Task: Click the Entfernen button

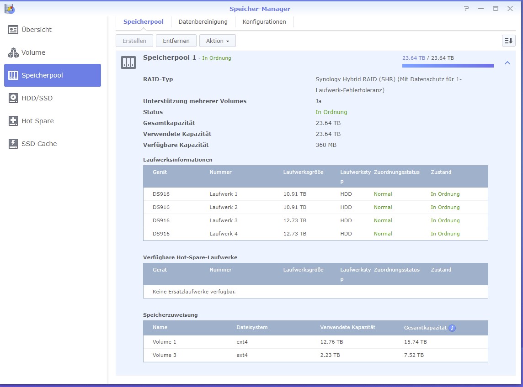Action: [176, 41]
